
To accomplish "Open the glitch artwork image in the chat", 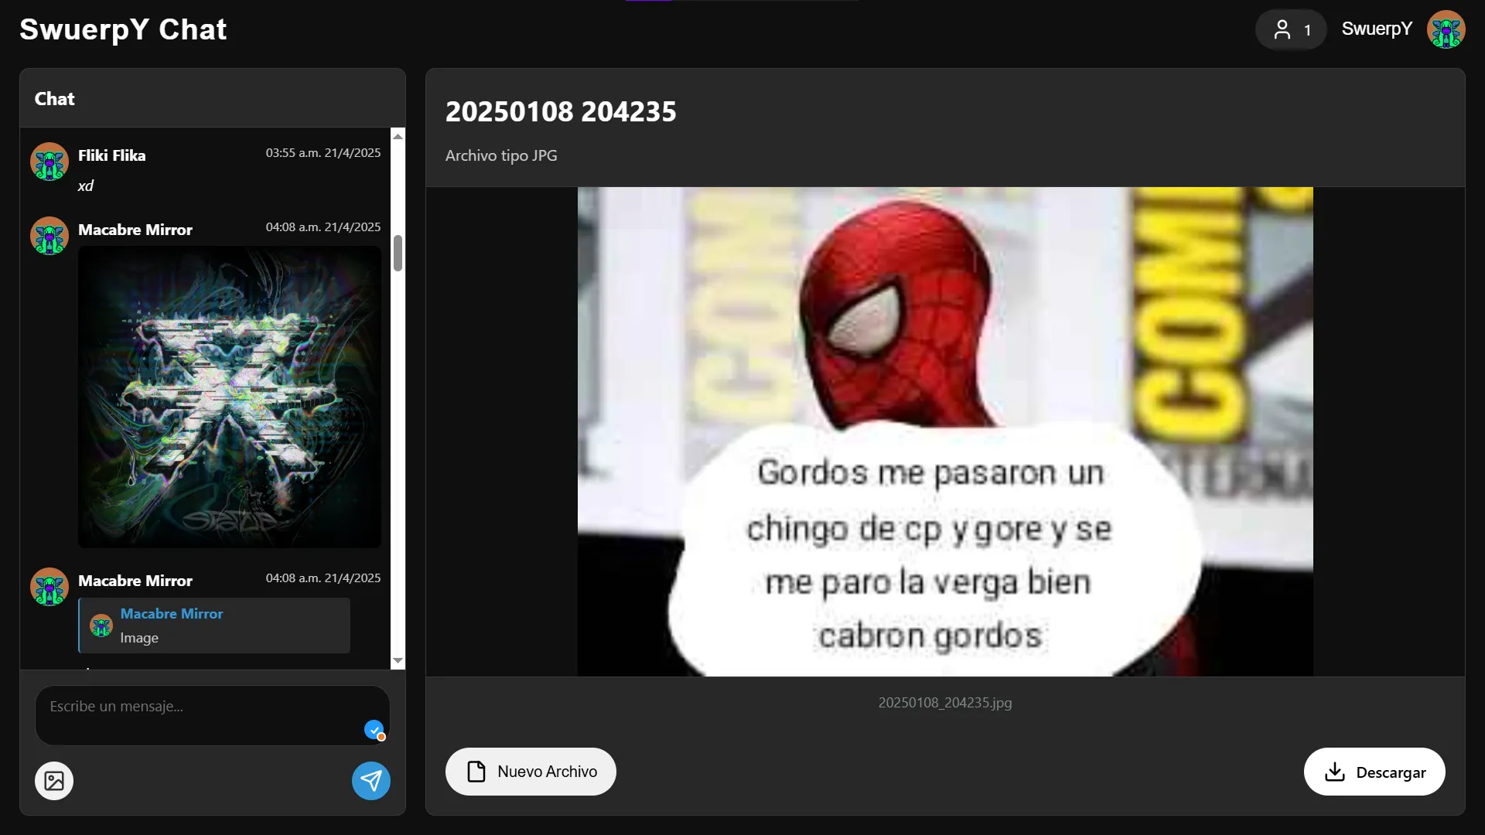I will pyautogui.click(x=230, y=397).
